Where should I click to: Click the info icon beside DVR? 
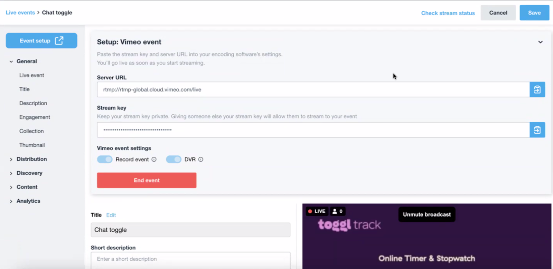pos(201,160)
